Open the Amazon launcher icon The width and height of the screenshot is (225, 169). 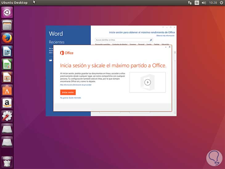pos(7,103)
